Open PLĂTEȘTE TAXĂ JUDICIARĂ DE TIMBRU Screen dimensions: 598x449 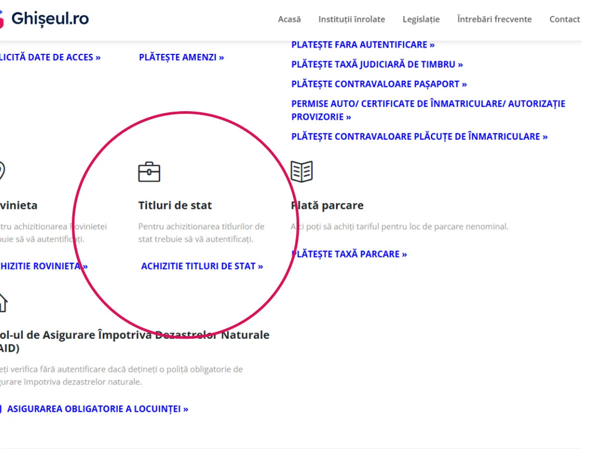click(377, 64)
